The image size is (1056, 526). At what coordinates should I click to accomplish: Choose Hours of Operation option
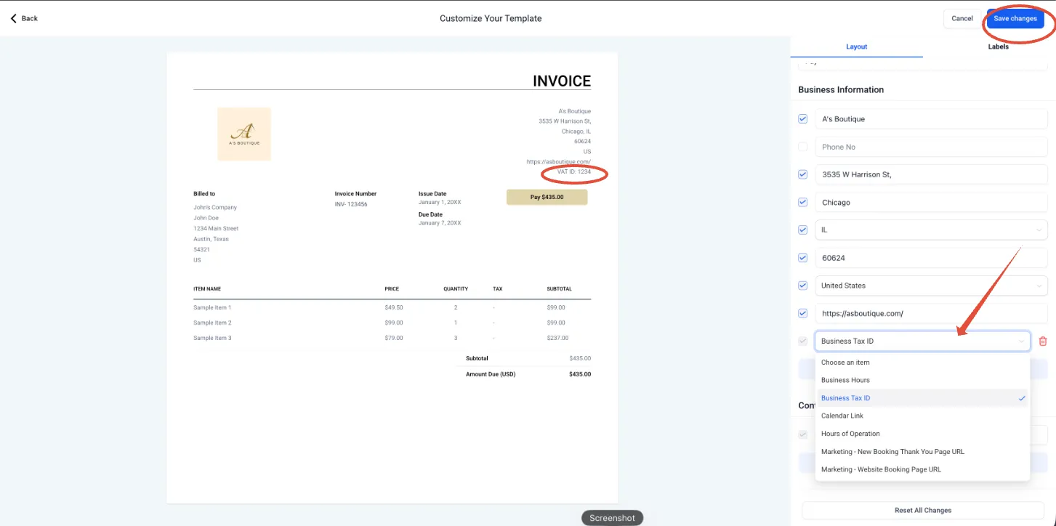pyautogui.click(x=922, y=434)
